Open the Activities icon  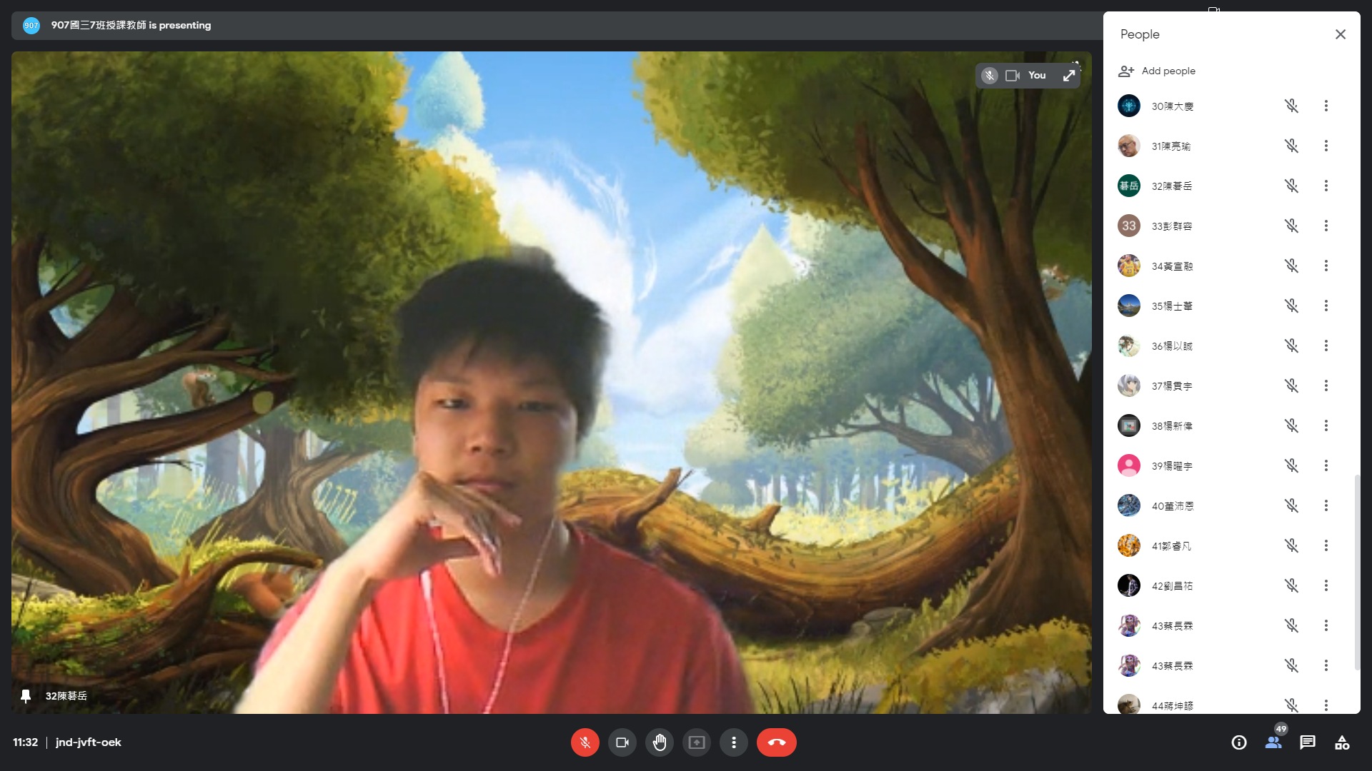click(1342, 742)
